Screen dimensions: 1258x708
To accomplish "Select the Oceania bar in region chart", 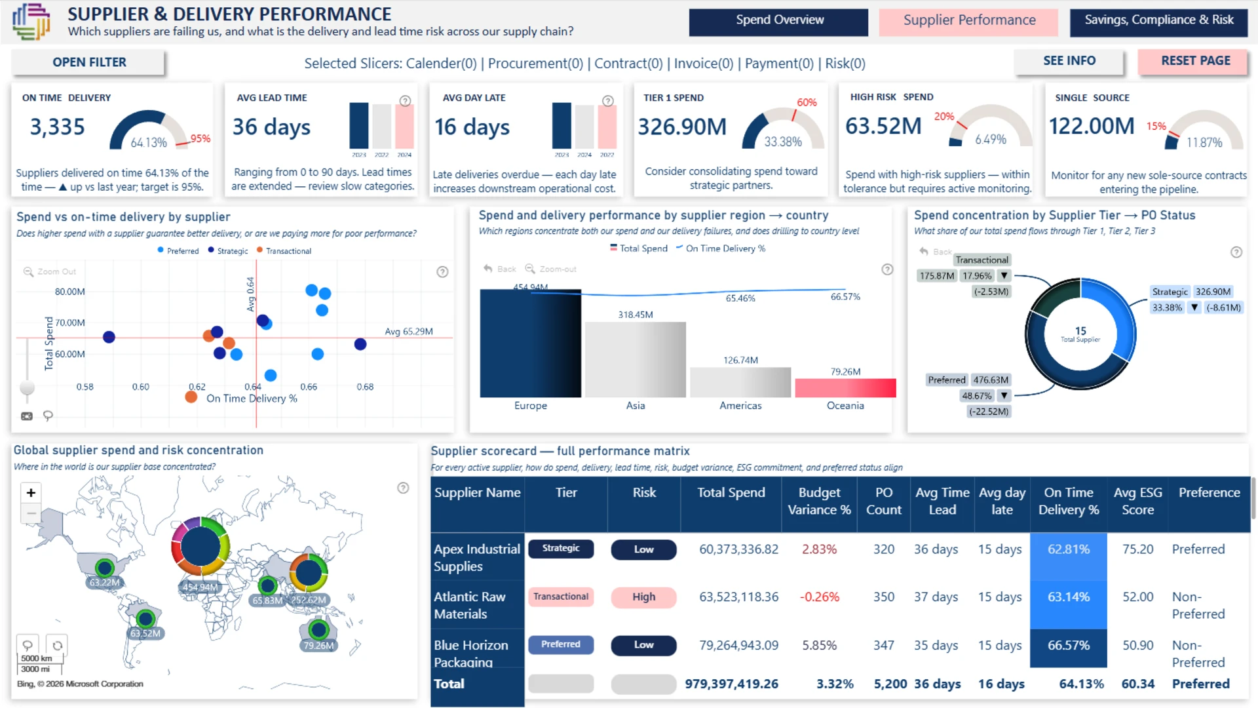I will coord(845,388).
